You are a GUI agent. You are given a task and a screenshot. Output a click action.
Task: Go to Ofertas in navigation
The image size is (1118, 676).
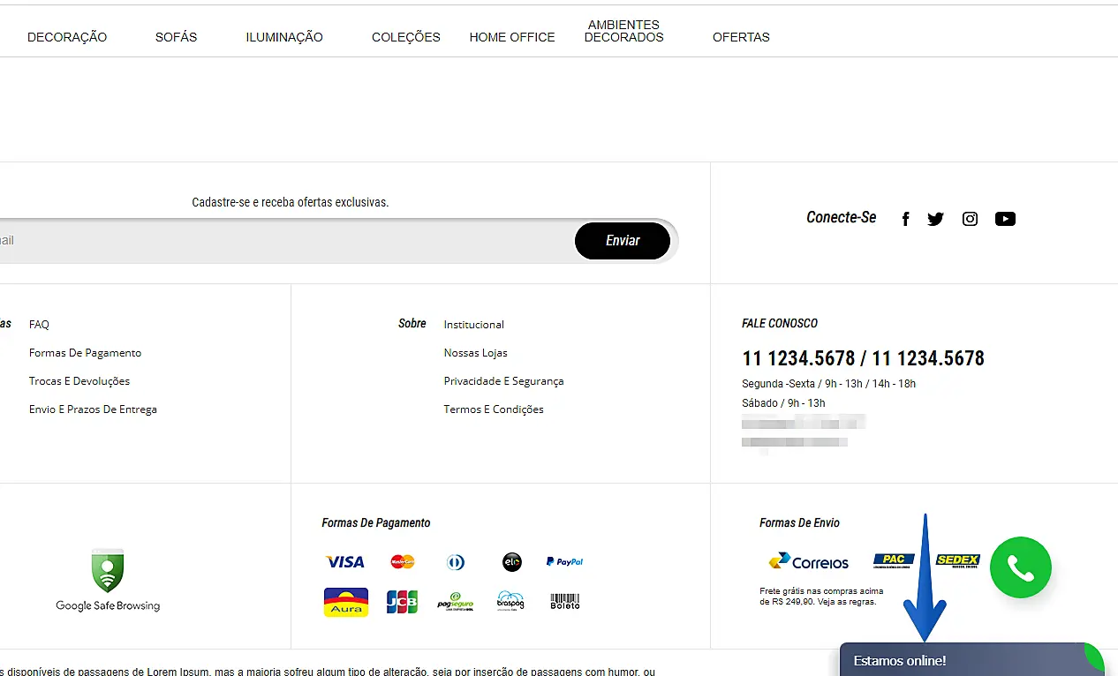[x=741, y=37]
